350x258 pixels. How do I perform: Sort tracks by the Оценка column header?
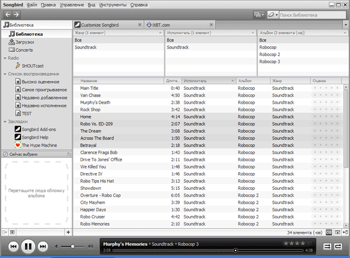click(326, 81)
